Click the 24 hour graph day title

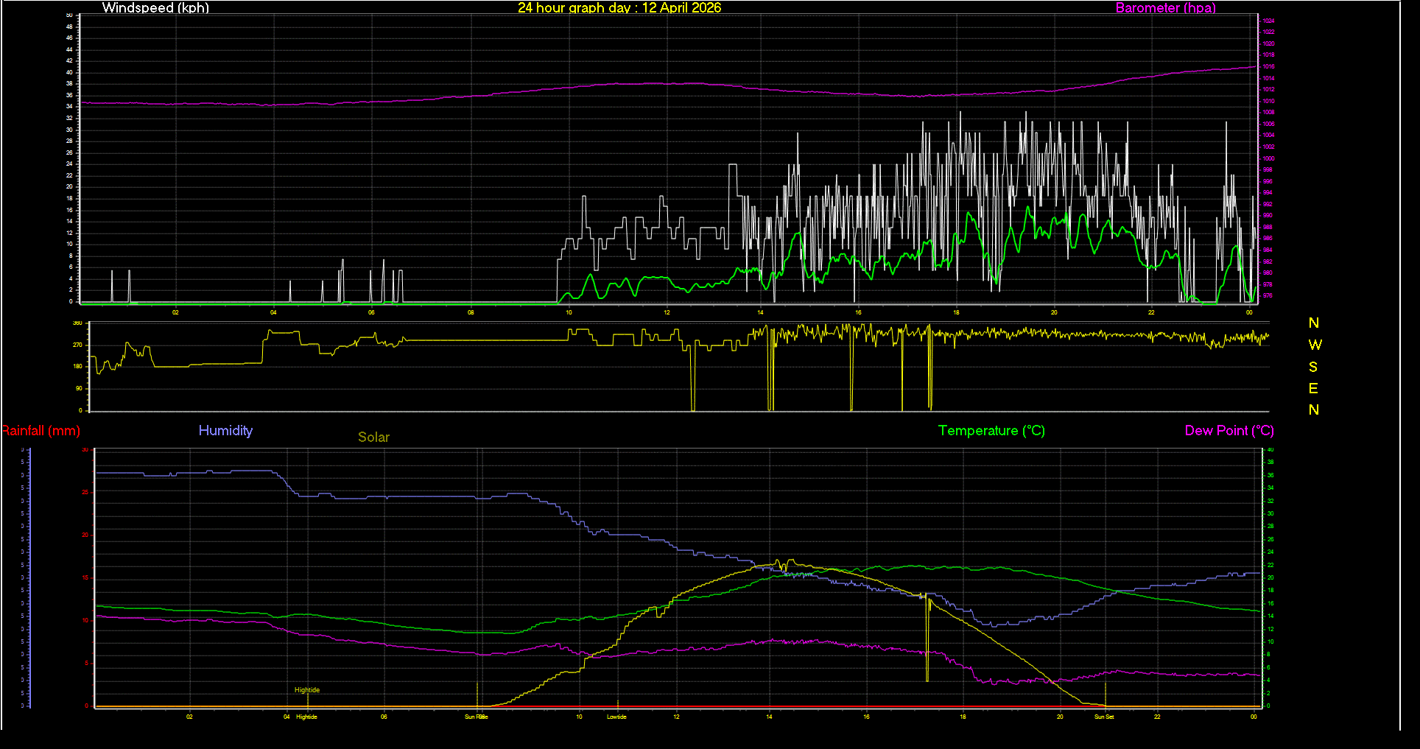(619, 8)
